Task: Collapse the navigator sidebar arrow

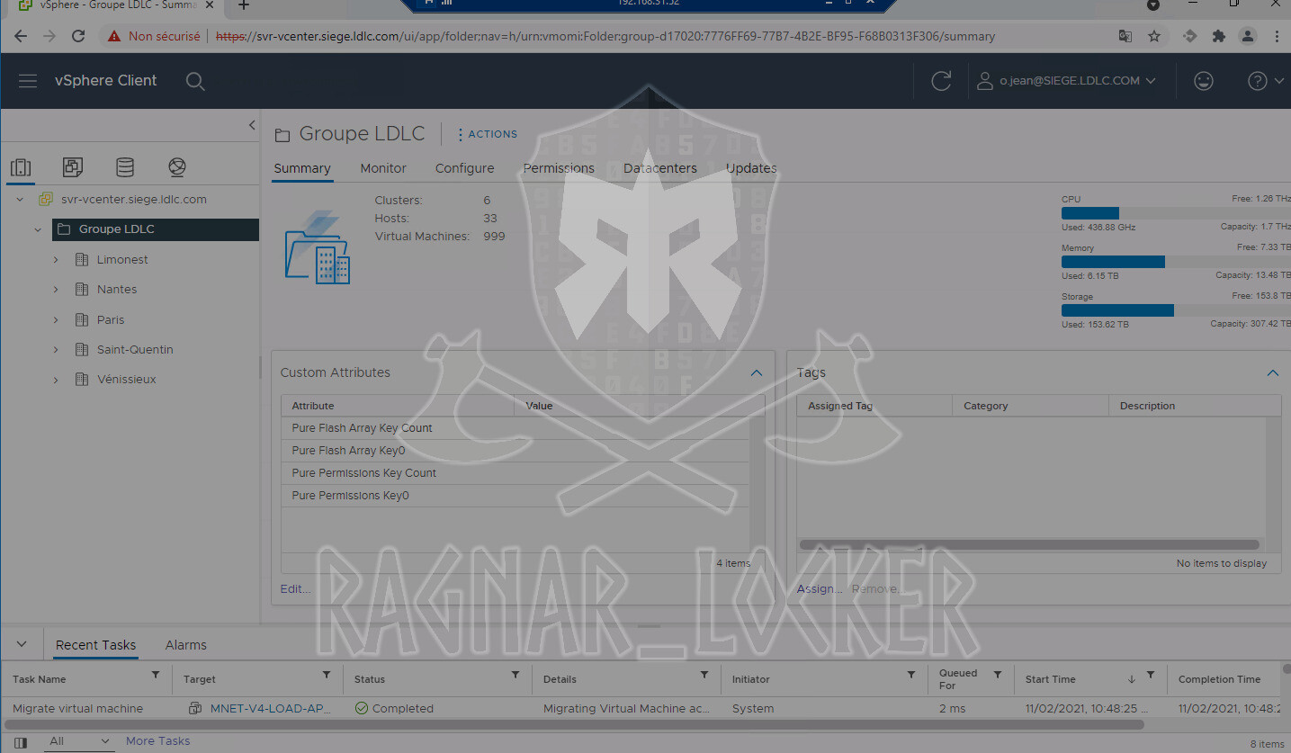Action: pyautogui.click(x=252, y=125)
